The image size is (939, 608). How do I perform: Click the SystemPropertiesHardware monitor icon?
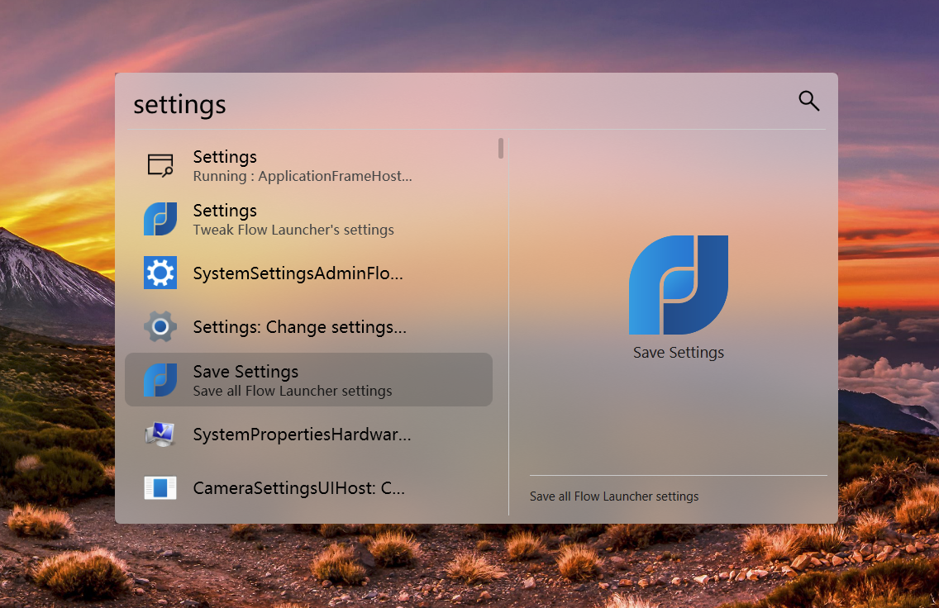click(160, 434)
